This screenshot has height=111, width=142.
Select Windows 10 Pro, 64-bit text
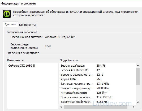click(x=60, y=37)
